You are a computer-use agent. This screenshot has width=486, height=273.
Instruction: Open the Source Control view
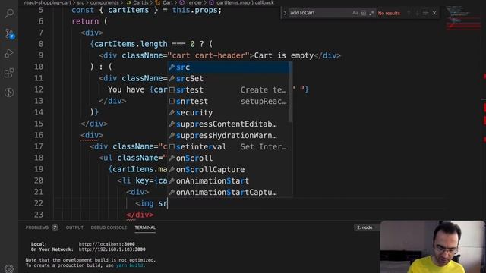click(9, 33)
